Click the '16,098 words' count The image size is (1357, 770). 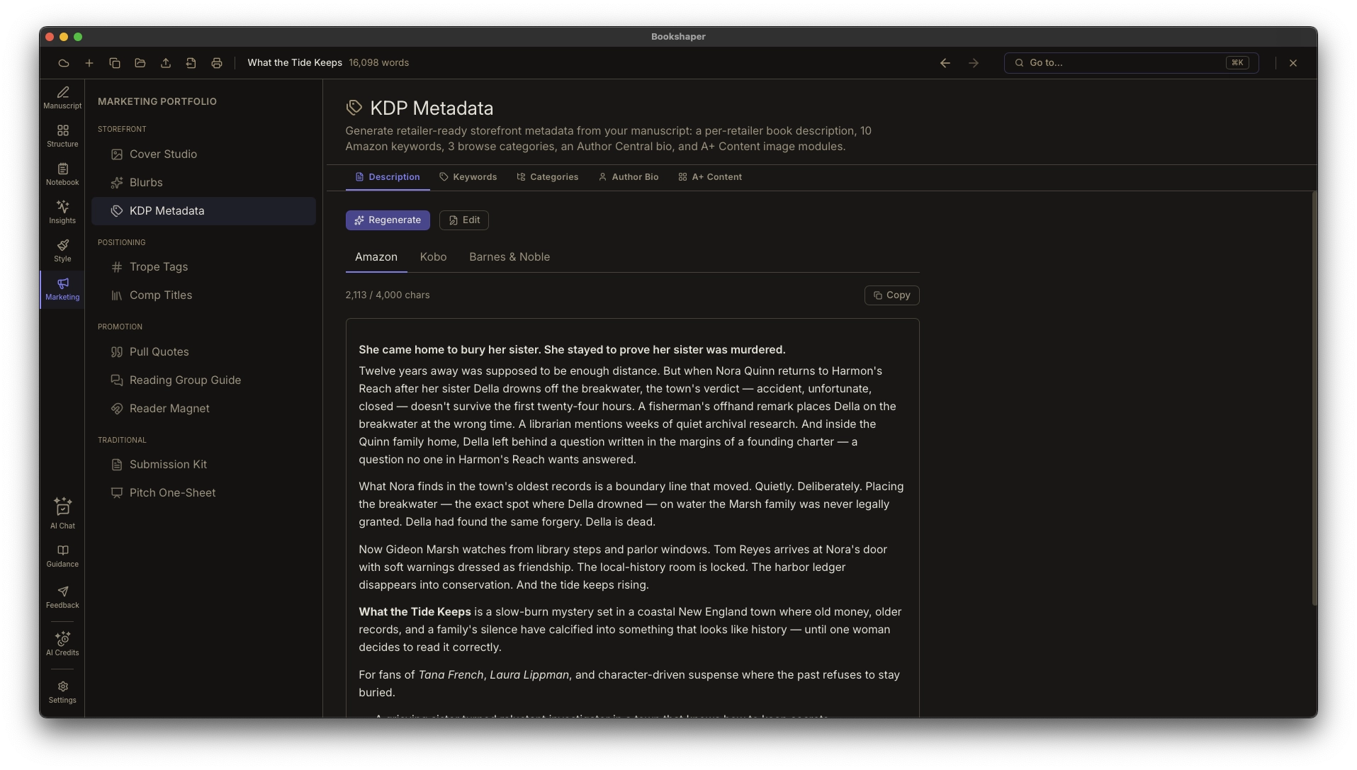click(378, 63)
